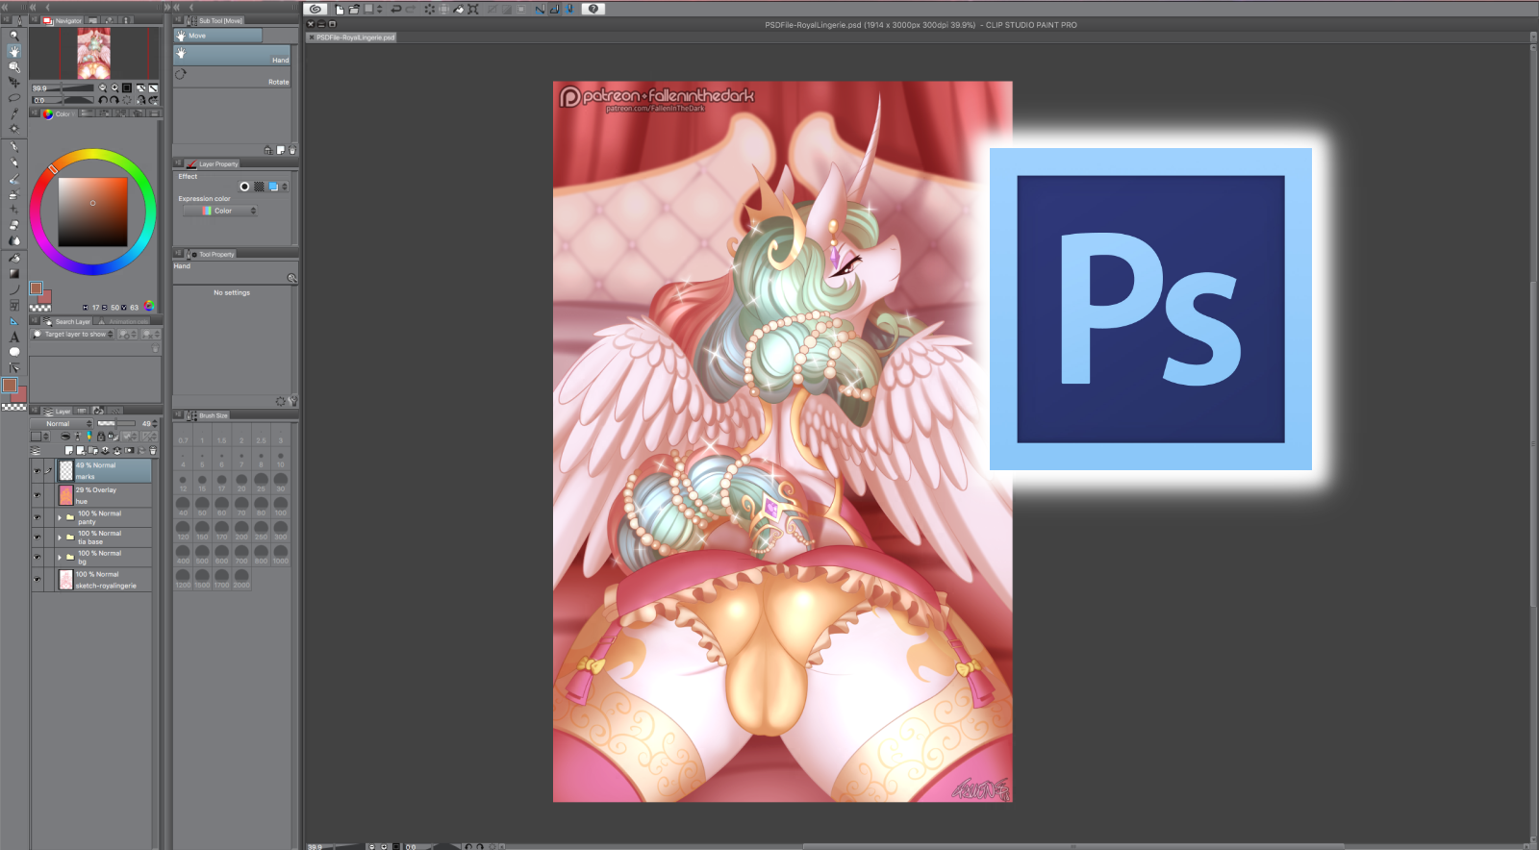Open the Tool Property tab
The image size is (1539, 850).
tap(211, 254)
